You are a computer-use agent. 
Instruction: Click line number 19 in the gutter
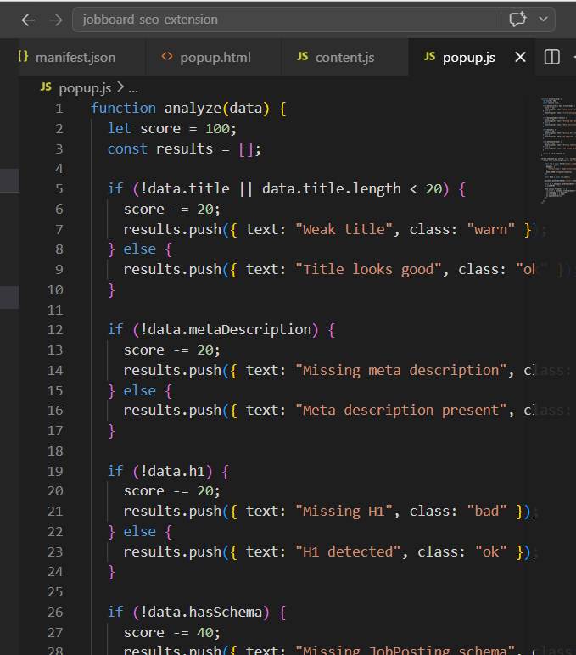(x=55, y=471)
